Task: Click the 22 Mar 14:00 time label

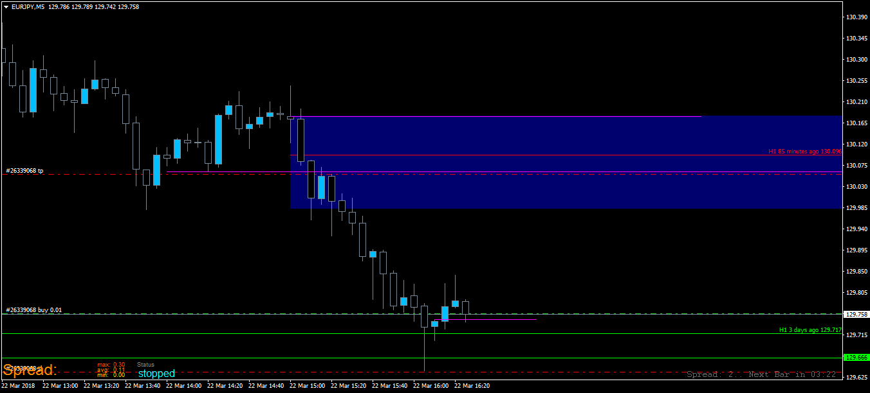Action: tap(183, 386)
